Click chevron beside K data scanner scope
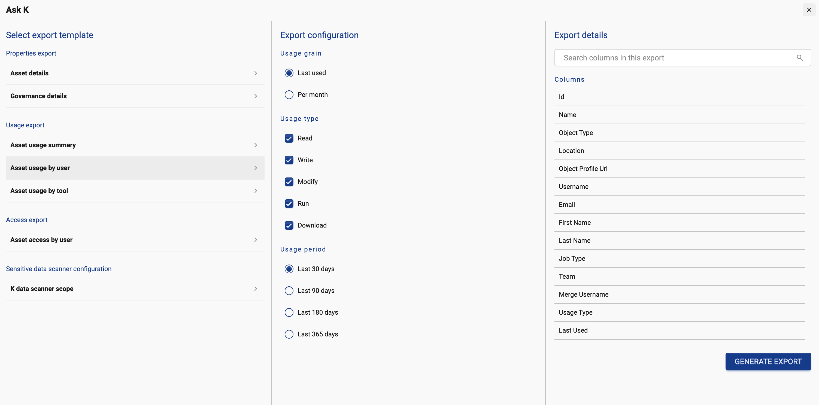Image resolution: width=819 pixels, height=405 pixels. [x=256, y=289]
